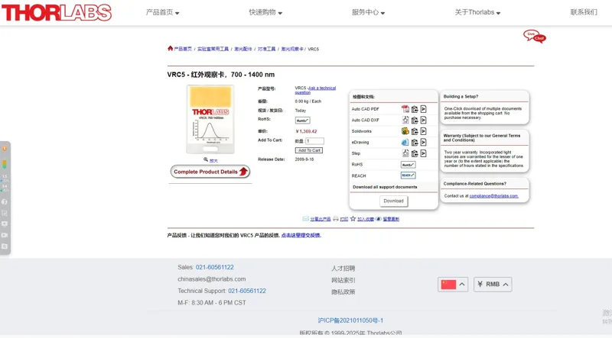Open the RMB currency selector
This screenshot has height=338, width=612.
point(493,285)
